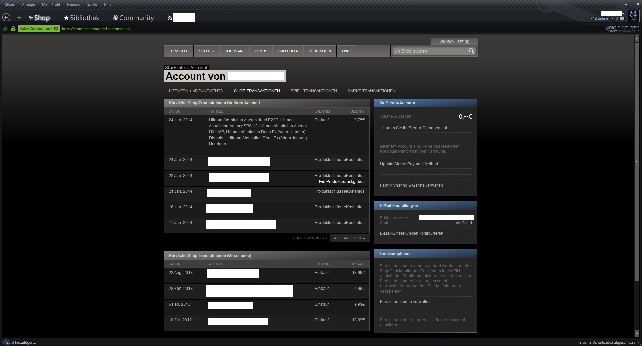Click the downloads status '2 von 2 Download(s) abgeschlossen'
This screenshot has width=642, height=346.
coord(609,342)
